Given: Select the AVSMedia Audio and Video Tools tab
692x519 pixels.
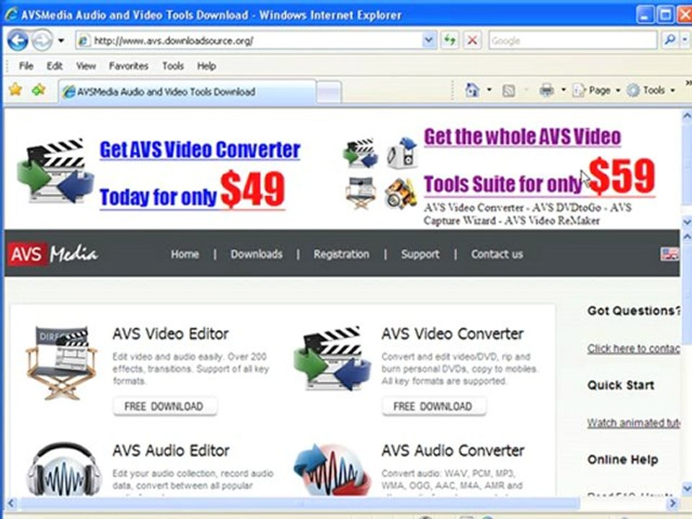Looking at the screenshot, I should (187, 92).
